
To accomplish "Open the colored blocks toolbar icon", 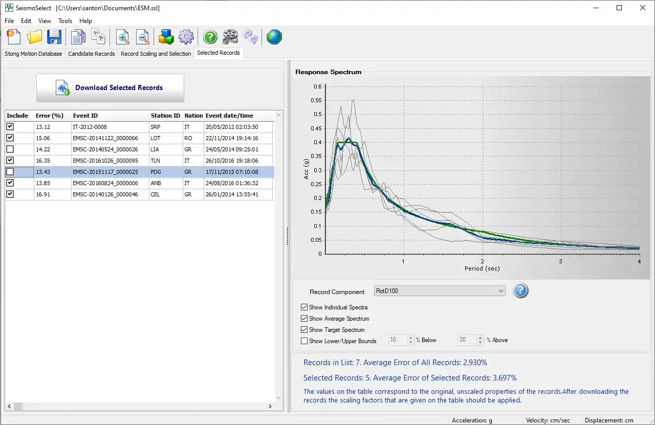I will (166, 37).
